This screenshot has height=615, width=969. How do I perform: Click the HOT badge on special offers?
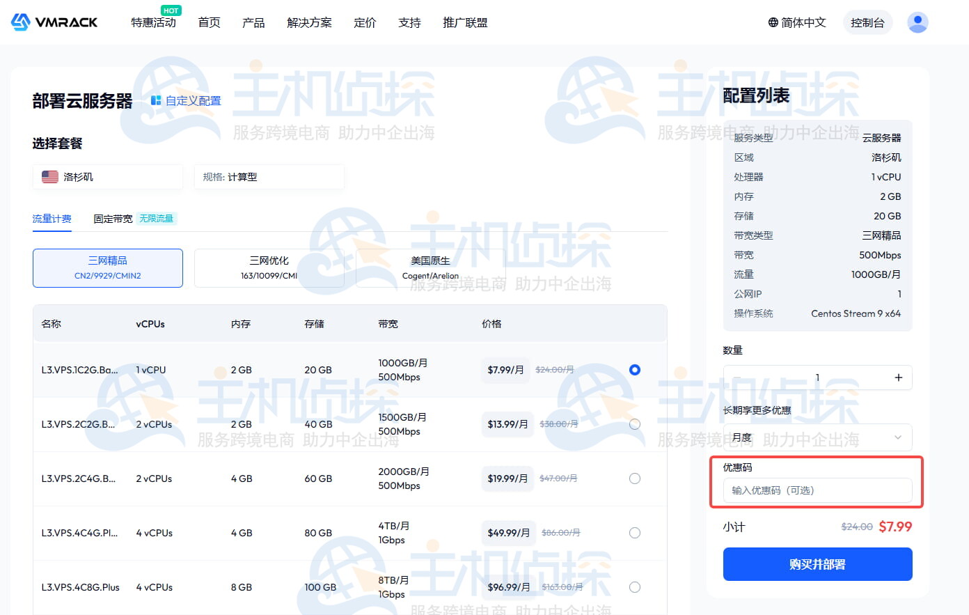click(171, 10)
